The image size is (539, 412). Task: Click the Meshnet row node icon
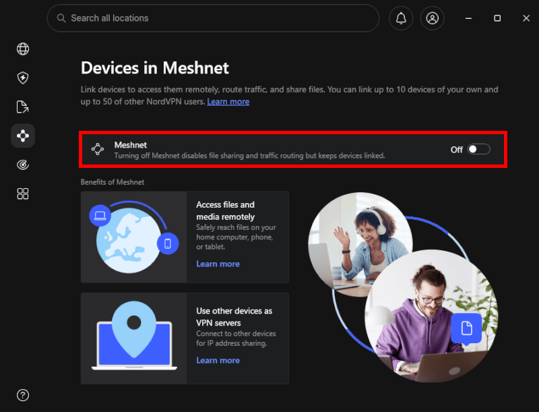[98, 149]
